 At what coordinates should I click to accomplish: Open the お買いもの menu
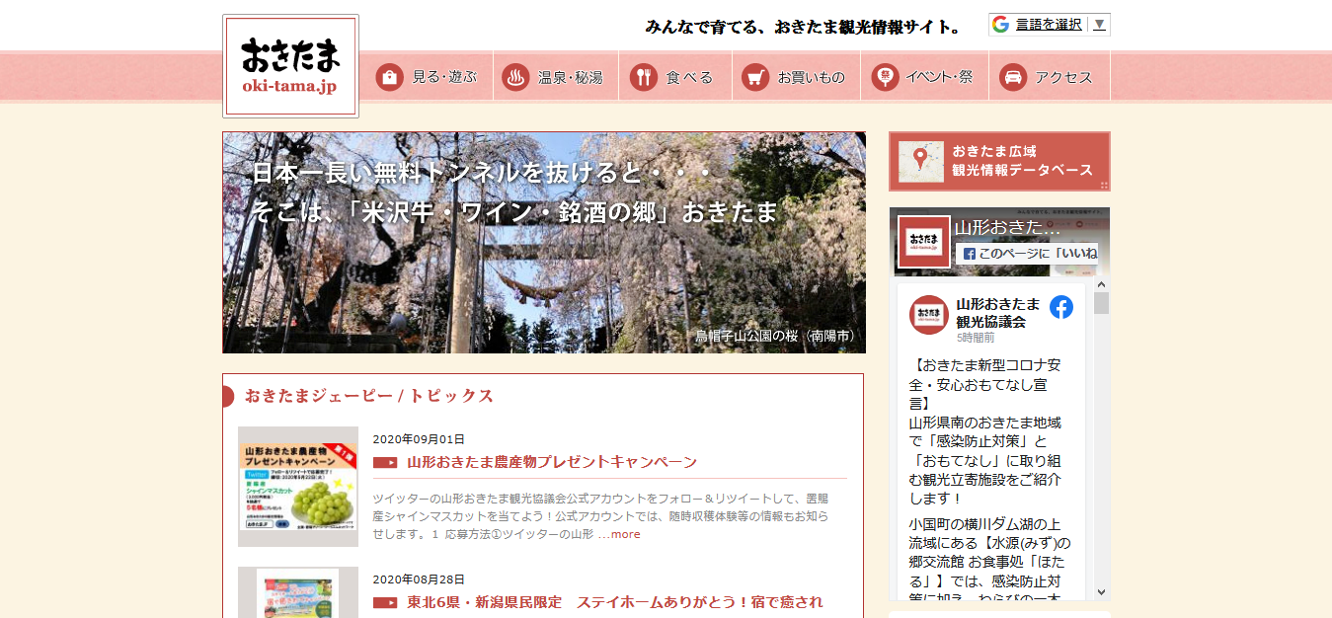pyautogui.click(x=796, y=77)
